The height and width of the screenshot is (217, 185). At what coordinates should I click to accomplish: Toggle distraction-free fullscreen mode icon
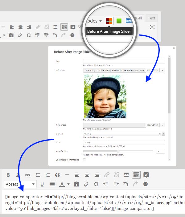point(152,27)
